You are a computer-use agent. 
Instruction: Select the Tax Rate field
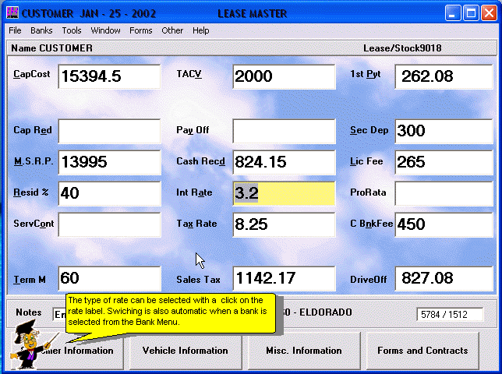tap(284, 224)
